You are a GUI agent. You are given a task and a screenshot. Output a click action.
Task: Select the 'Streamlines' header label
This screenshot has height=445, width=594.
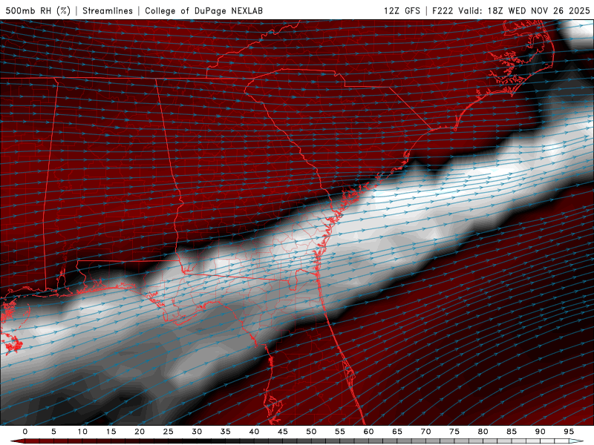coord(108,10)
